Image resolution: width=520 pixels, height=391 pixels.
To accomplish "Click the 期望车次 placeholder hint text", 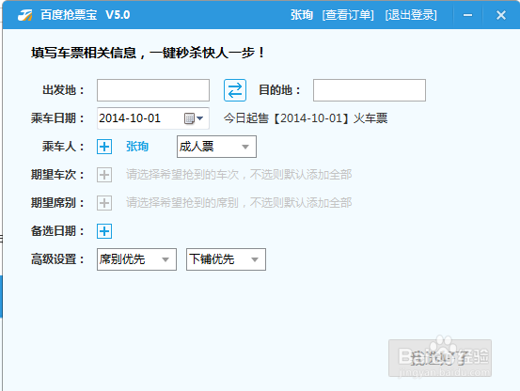I will [239, 175].
